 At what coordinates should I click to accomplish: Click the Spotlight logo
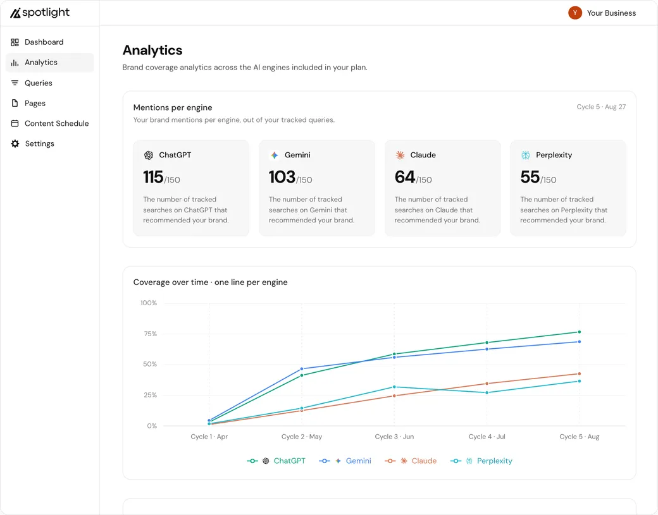(40, 13)
